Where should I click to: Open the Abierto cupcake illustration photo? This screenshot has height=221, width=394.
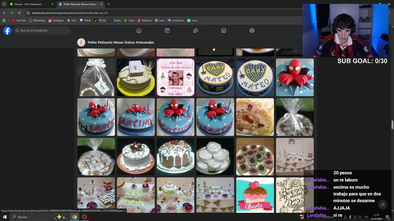[255, 195]
